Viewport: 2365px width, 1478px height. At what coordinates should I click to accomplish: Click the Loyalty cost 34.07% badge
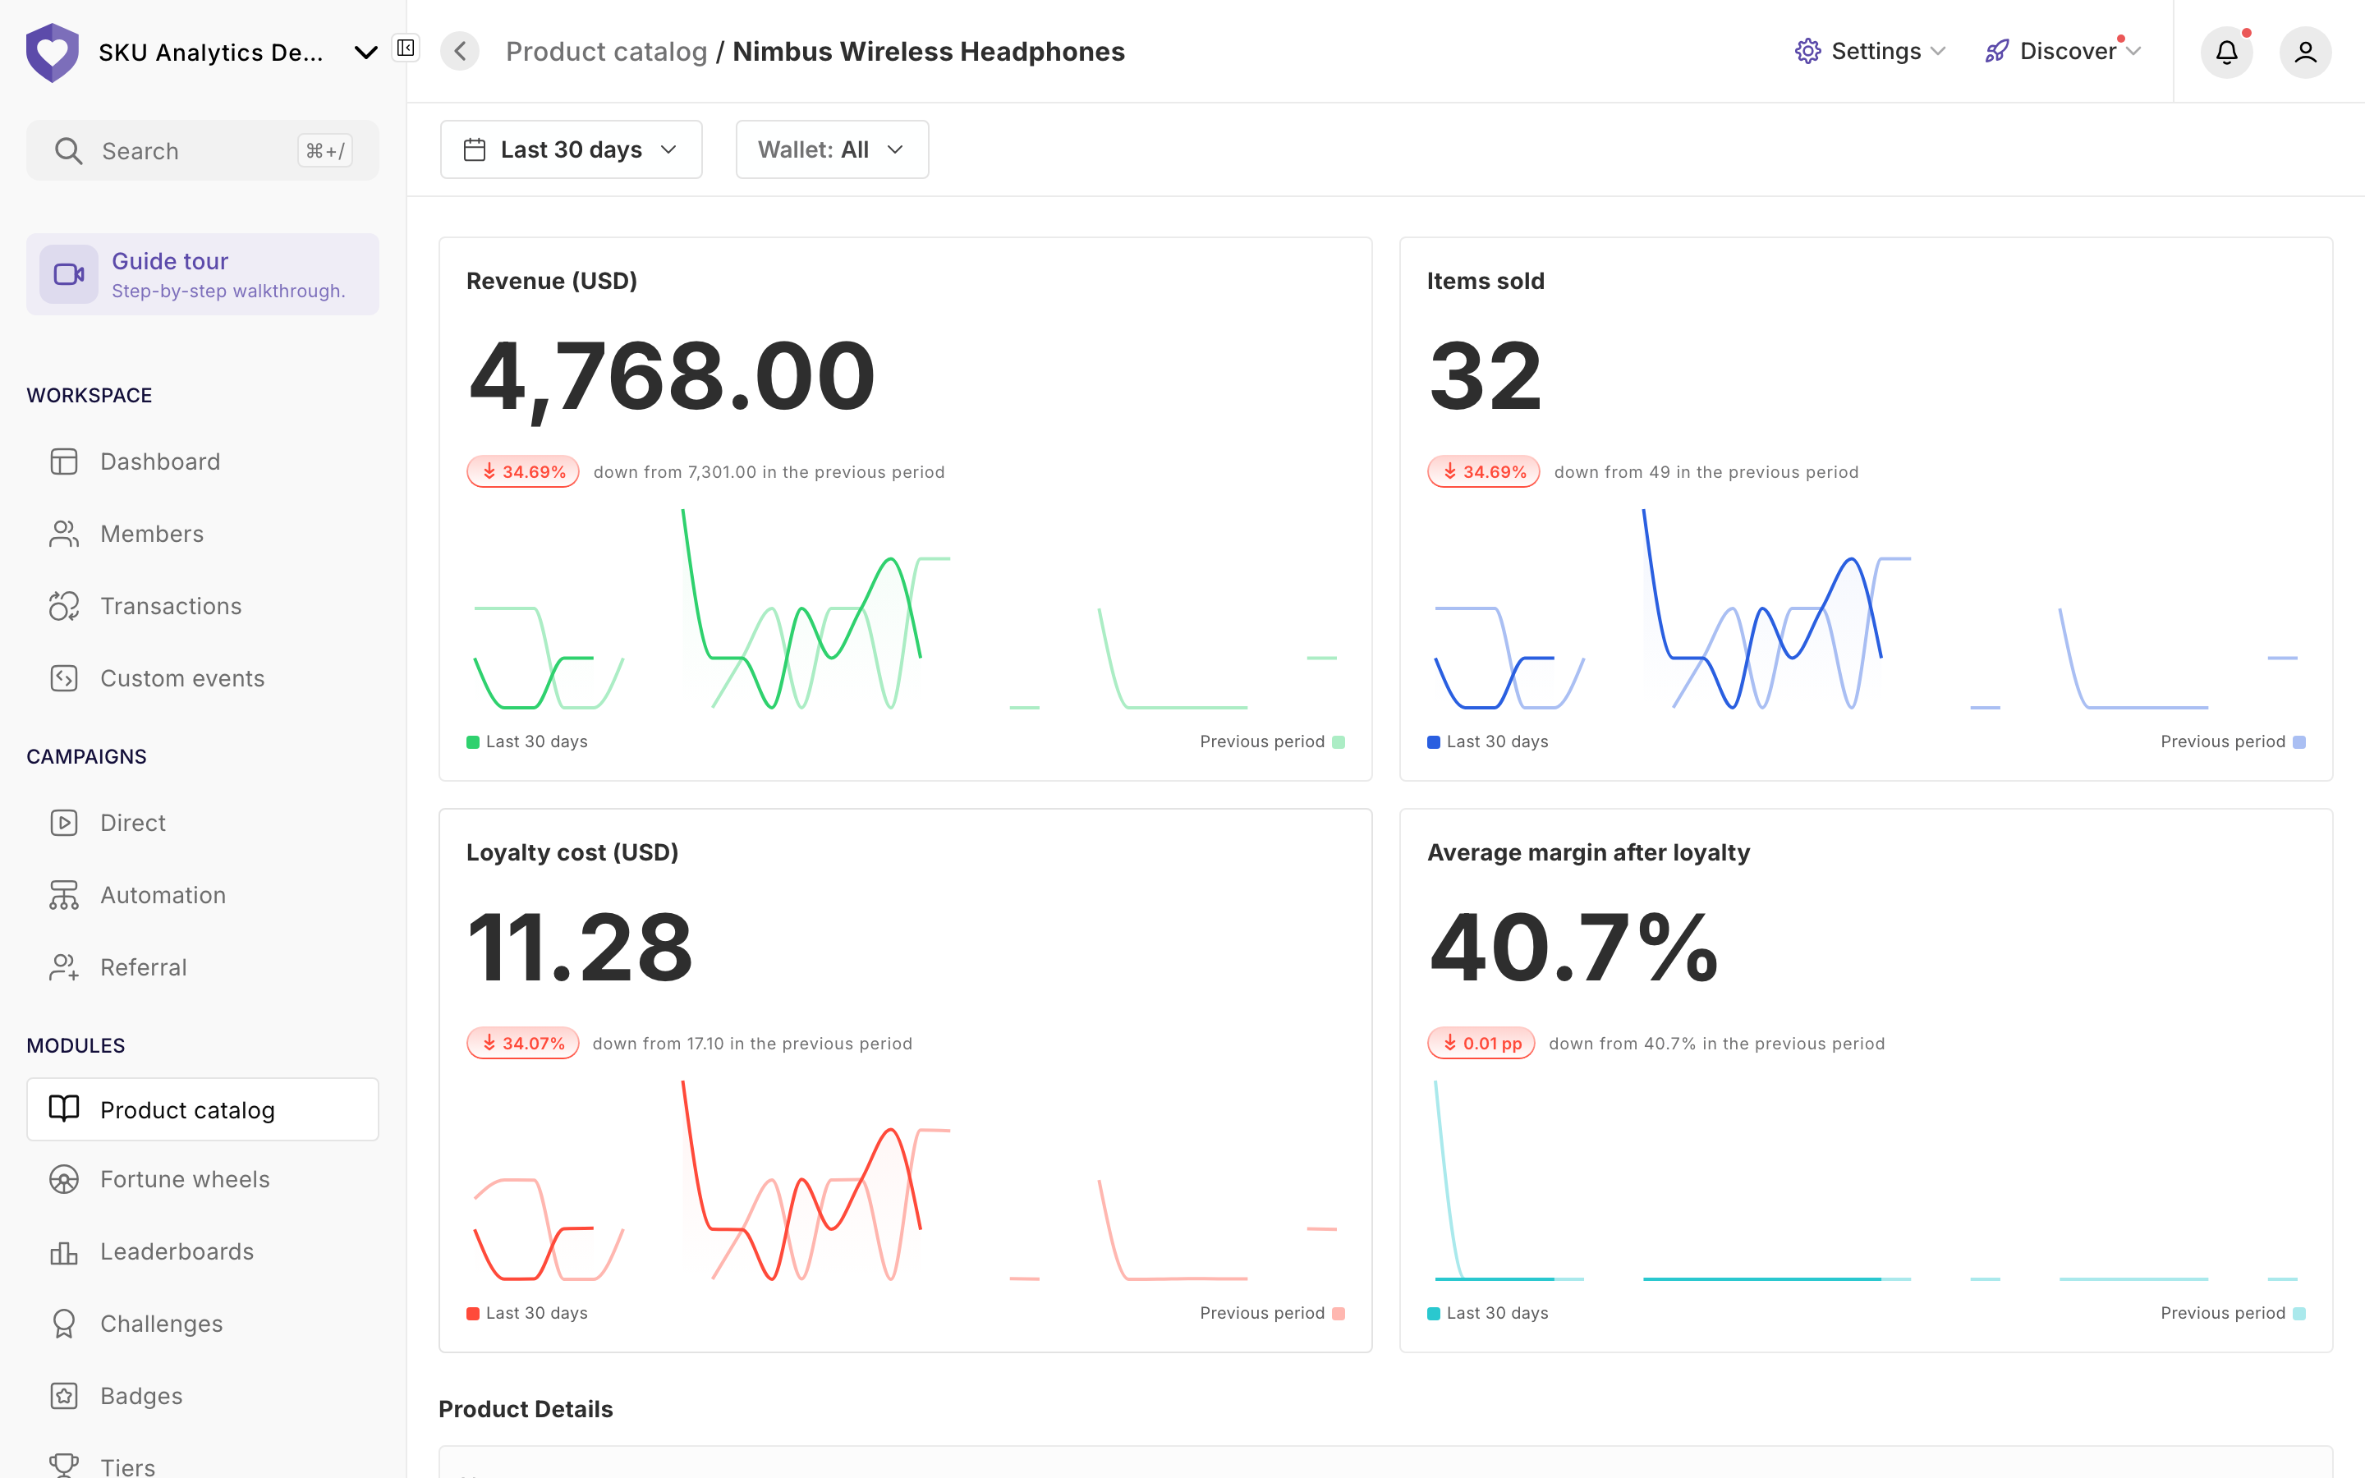pos(523,1043)
